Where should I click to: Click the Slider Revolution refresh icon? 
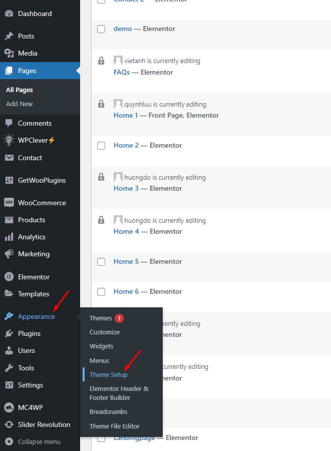click(9, 424)
